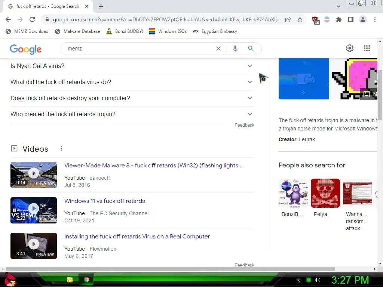Viewport: 383px width, 287px height.
Task: Open the tab search dropdown arrow
Action: click(338, 6)
